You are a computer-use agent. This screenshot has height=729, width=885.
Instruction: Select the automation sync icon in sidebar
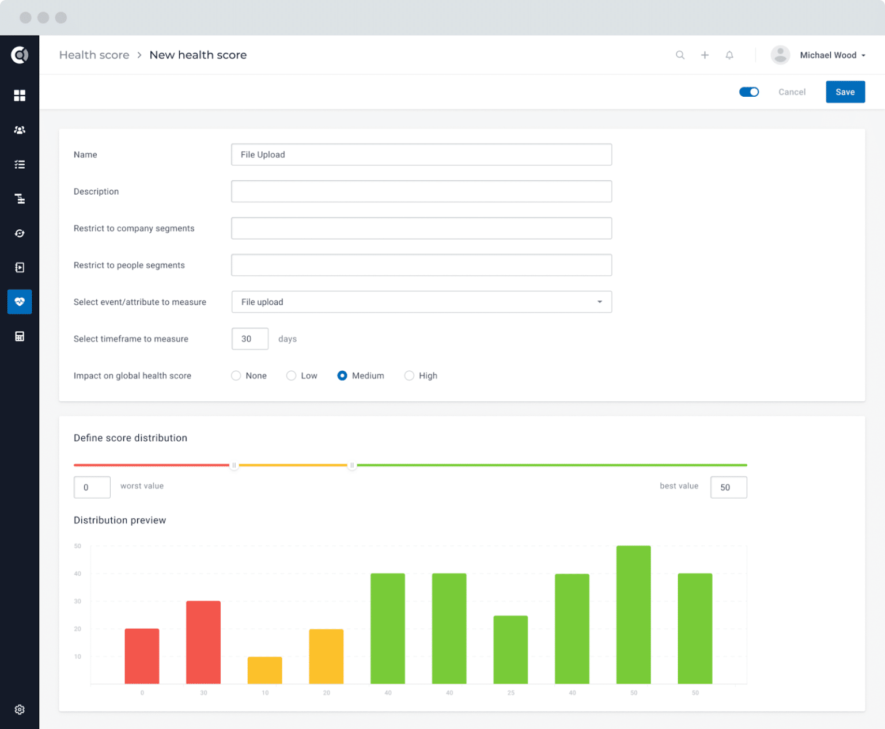pos(20,233)
